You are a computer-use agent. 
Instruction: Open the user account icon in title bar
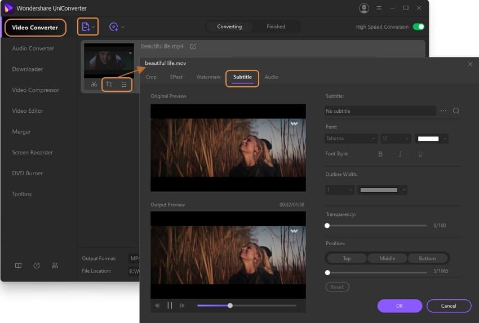[363, 8]
